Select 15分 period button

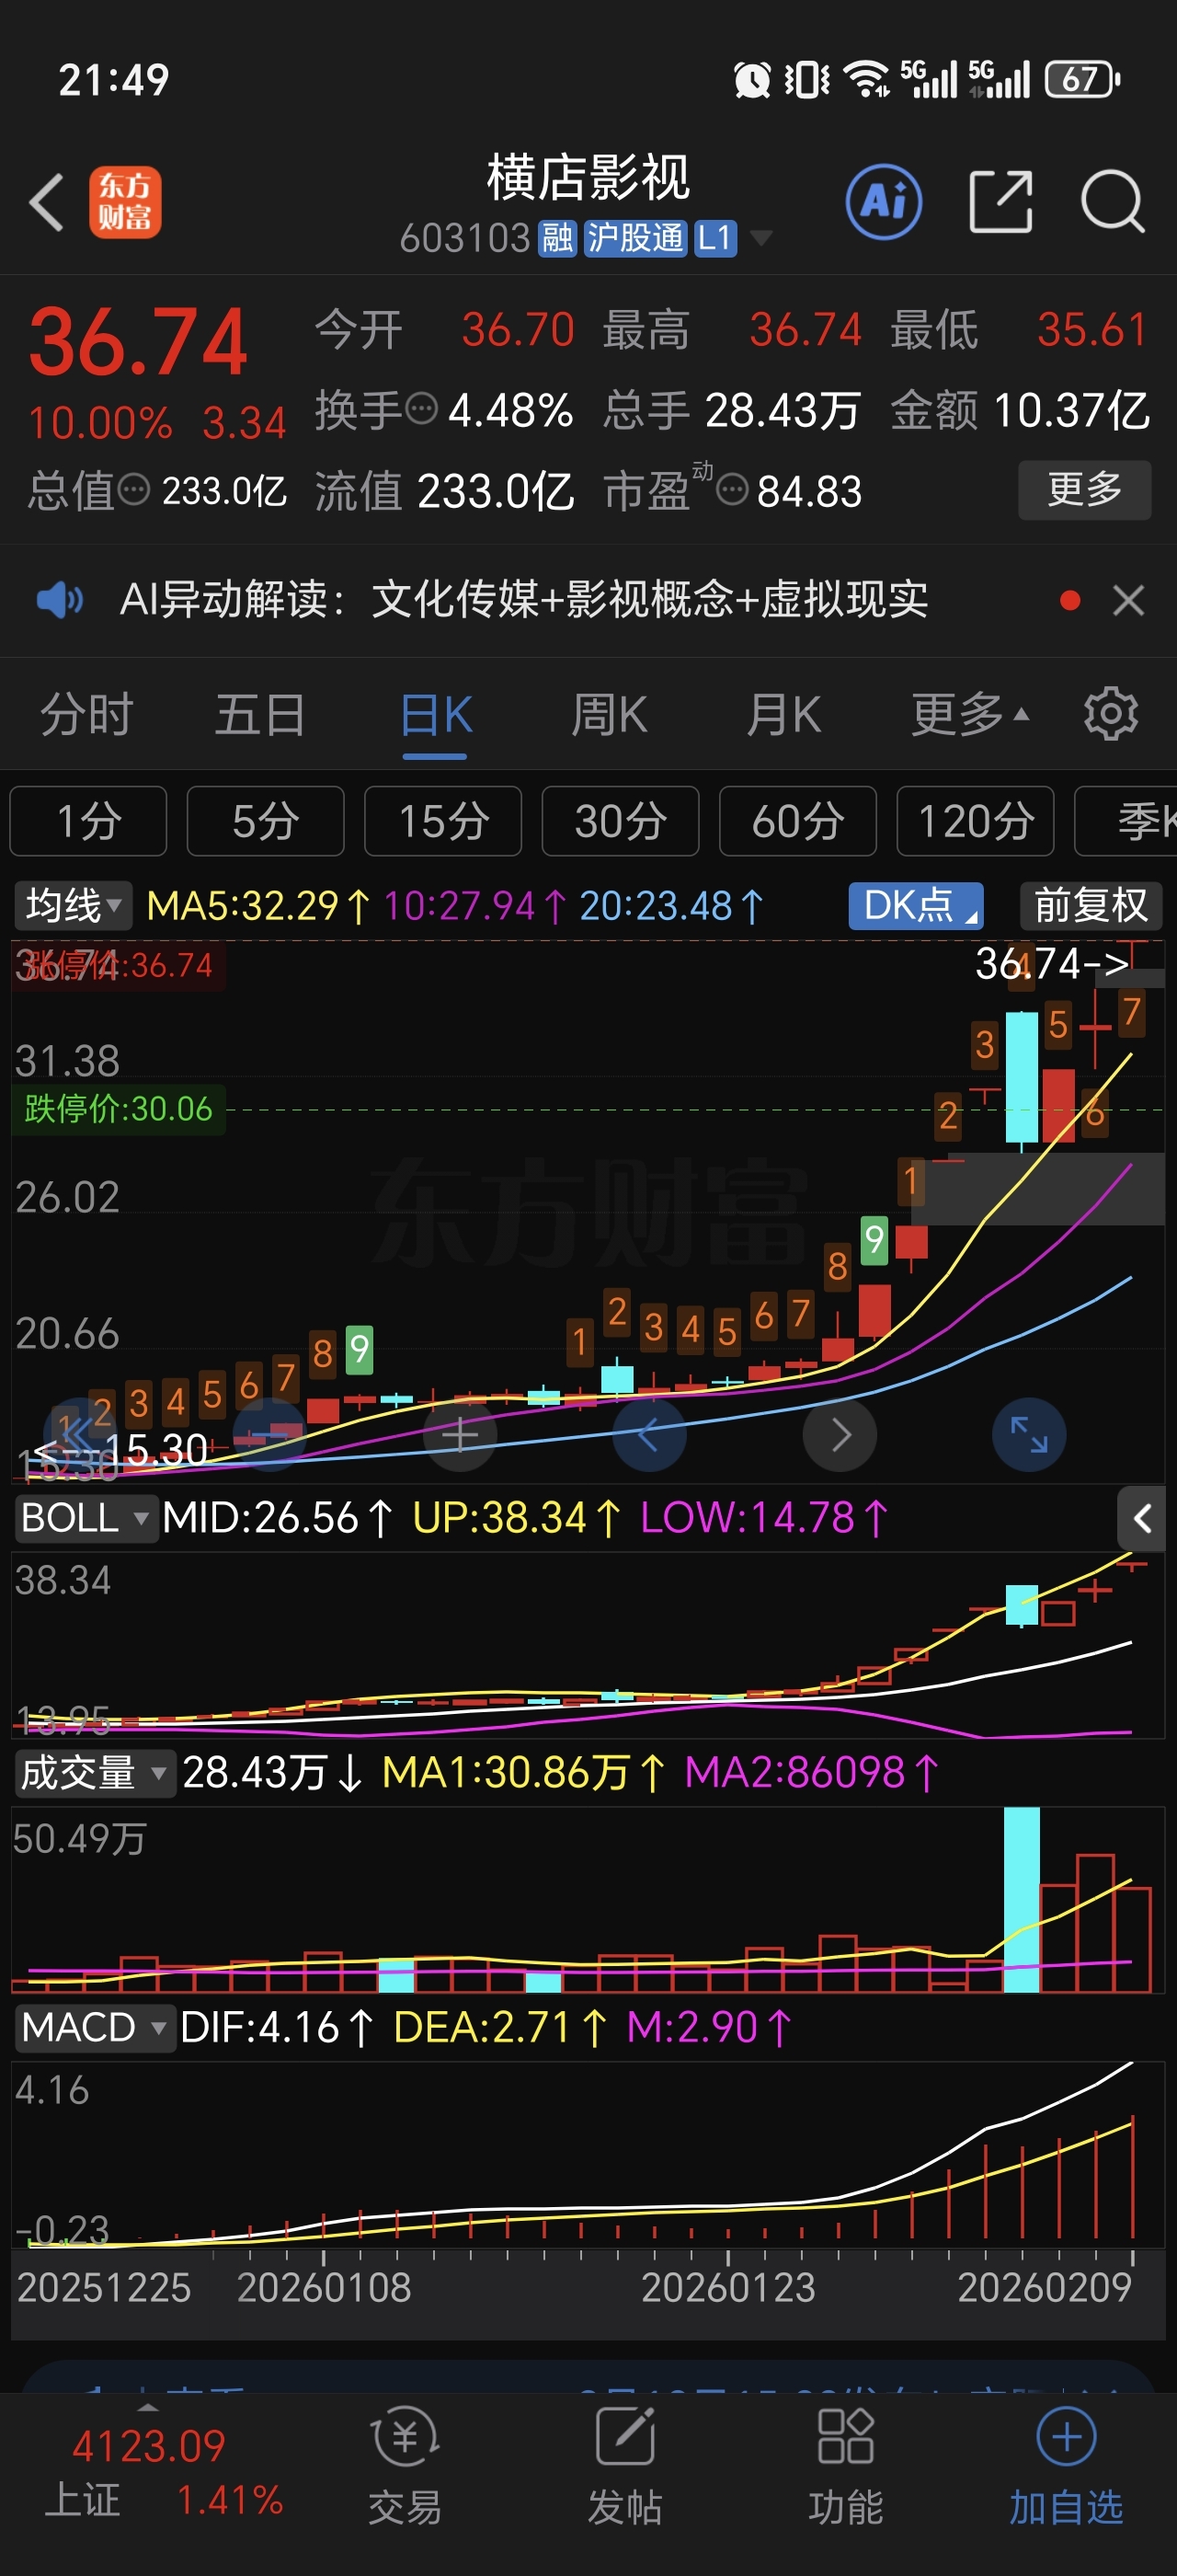[x=443, y=821]
